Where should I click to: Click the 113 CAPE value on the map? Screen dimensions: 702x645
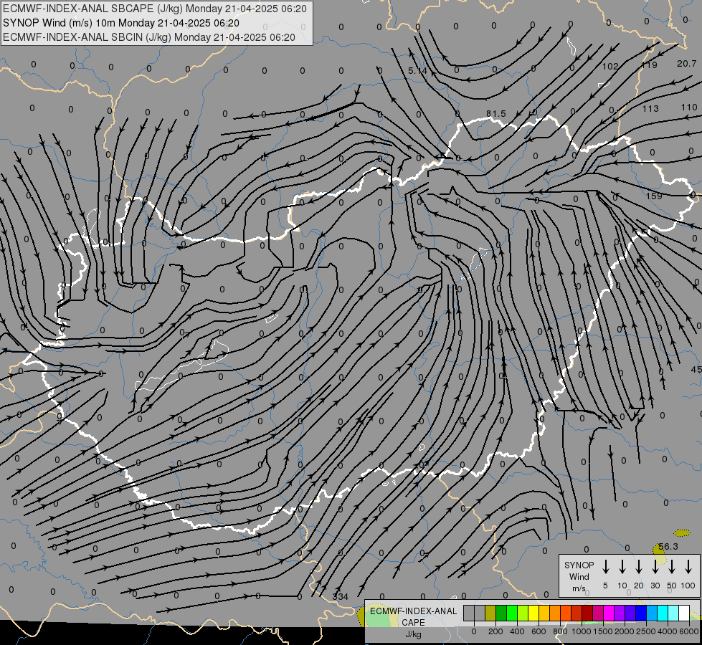tap(650, 108)
